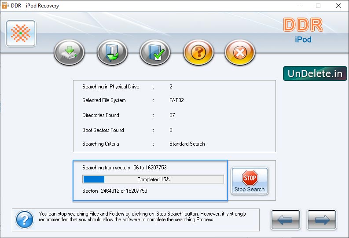This screenshot has height=238, width=349.
Task: Minimize the DDR iPod Recovery window
Action: [298, 6]
